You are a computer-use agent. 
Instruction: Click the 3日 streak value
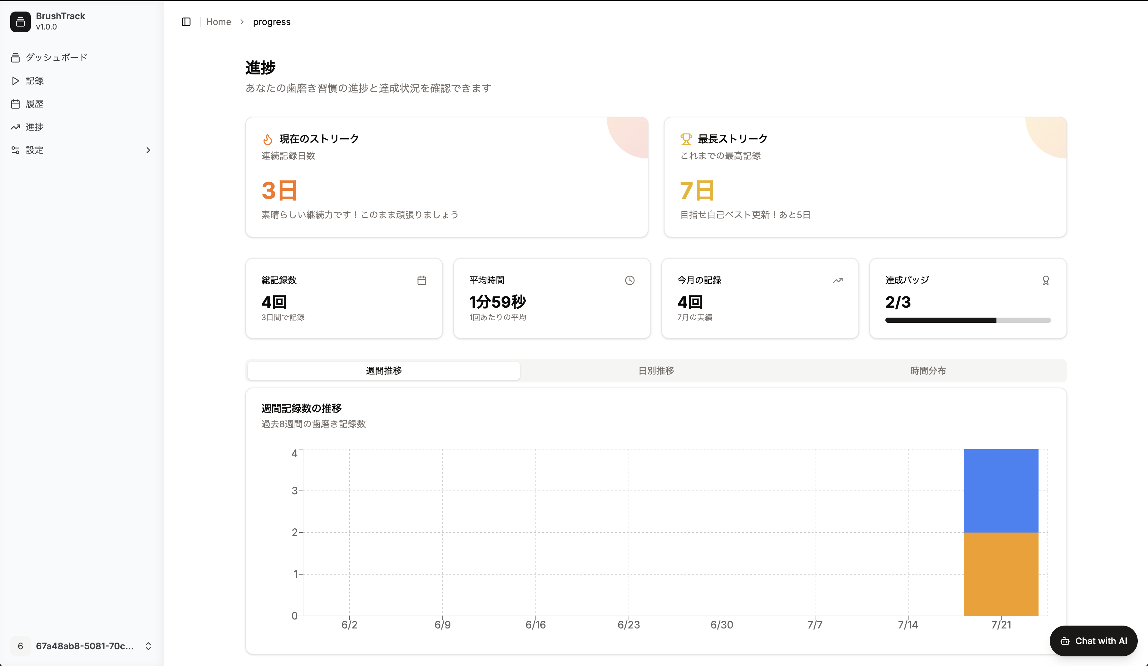pyautogui.click(x=279, y=190)
